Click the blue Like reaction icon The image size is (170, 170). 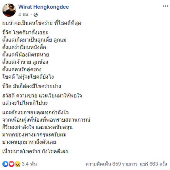coord(5,164)
